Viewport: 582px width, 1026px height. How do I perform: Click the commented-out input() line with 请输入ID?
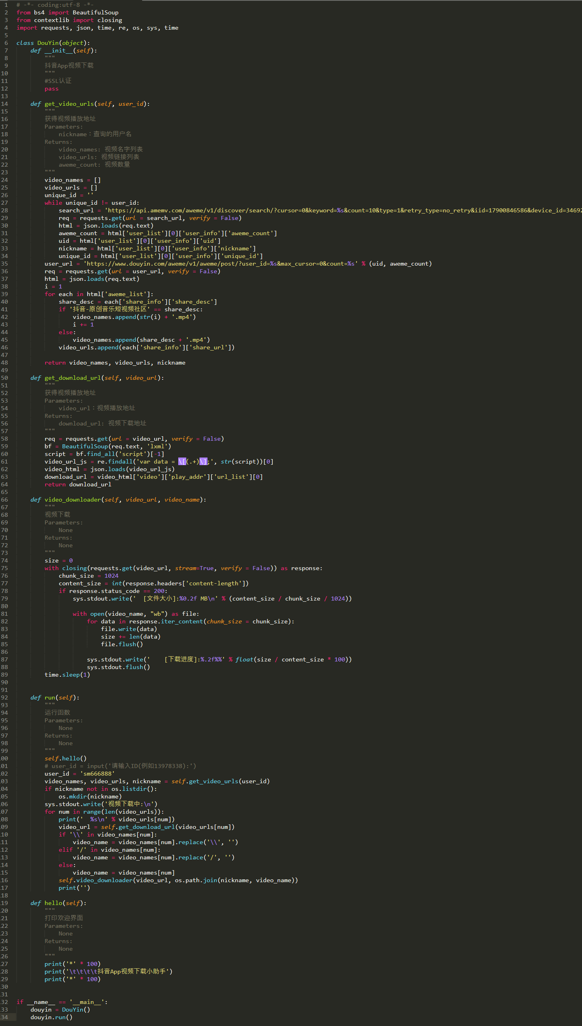point(120,766)
